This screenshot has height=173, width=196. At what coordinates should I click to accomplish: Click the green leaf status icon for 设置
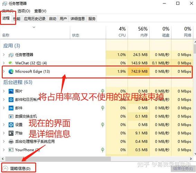coord(103,125)
